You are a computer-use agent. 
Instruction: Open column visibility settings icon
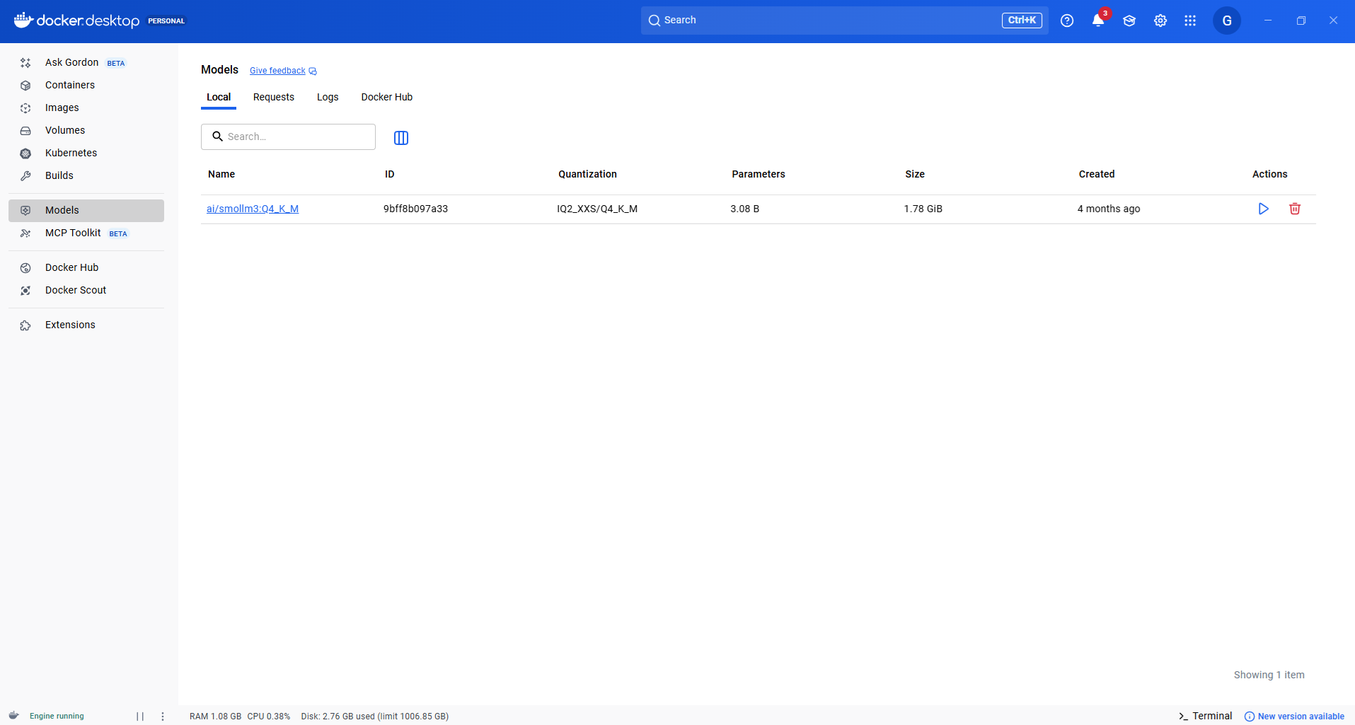401,138
